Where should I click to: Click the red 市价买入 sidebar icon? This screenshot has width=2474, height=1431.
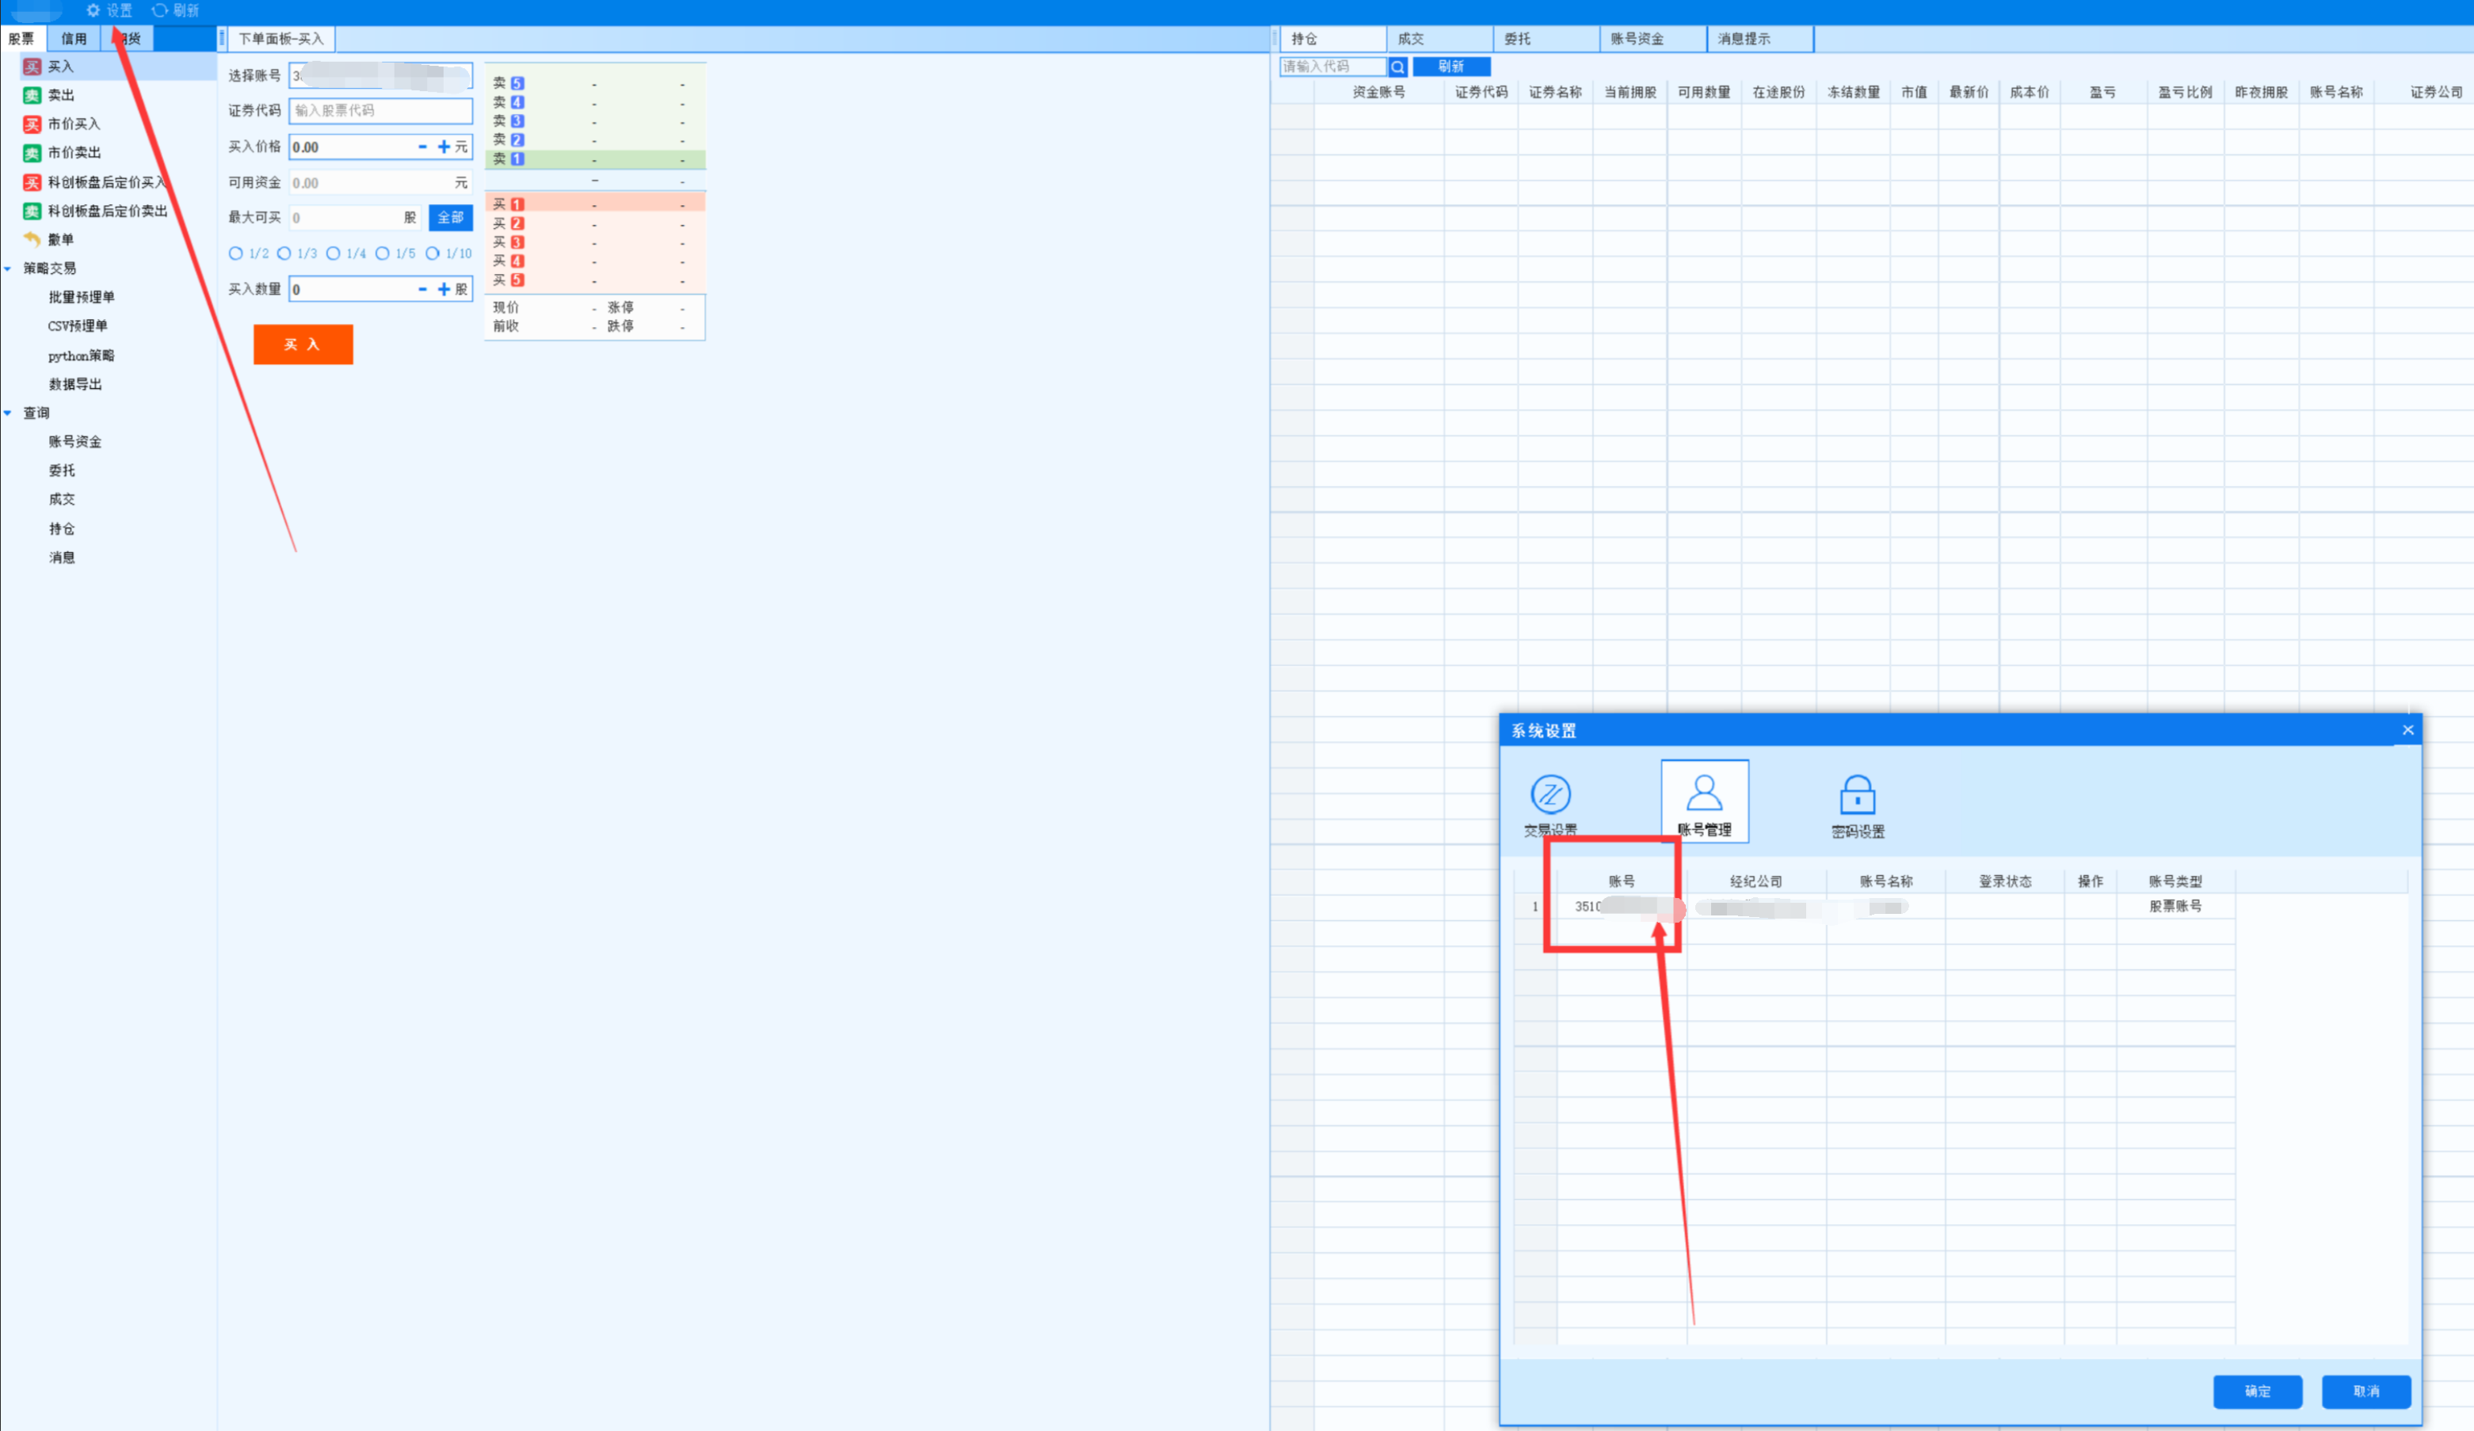pyautogui.click(x=32, y=124)
